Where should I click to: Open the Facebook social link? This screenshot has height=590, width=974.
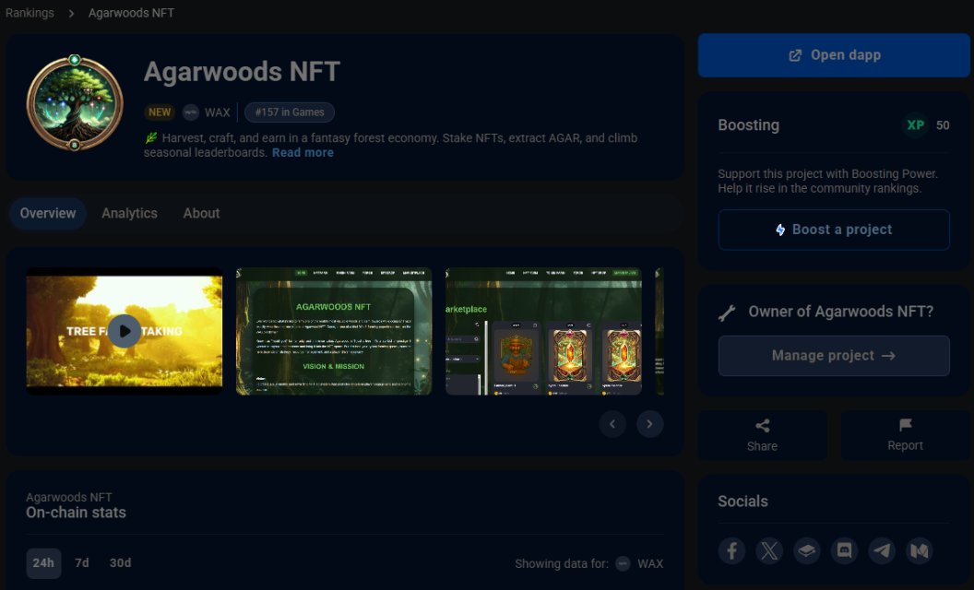pos(731,550)
